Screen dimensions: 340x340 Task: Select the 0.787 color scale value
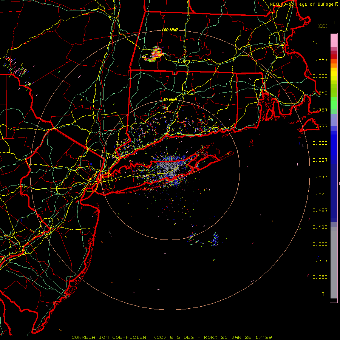[320, 110]
